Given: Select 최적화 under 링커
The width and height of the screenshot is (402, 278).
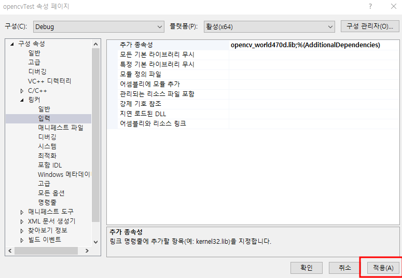Looking at the screenshot, I should click(x=47, y=156).
